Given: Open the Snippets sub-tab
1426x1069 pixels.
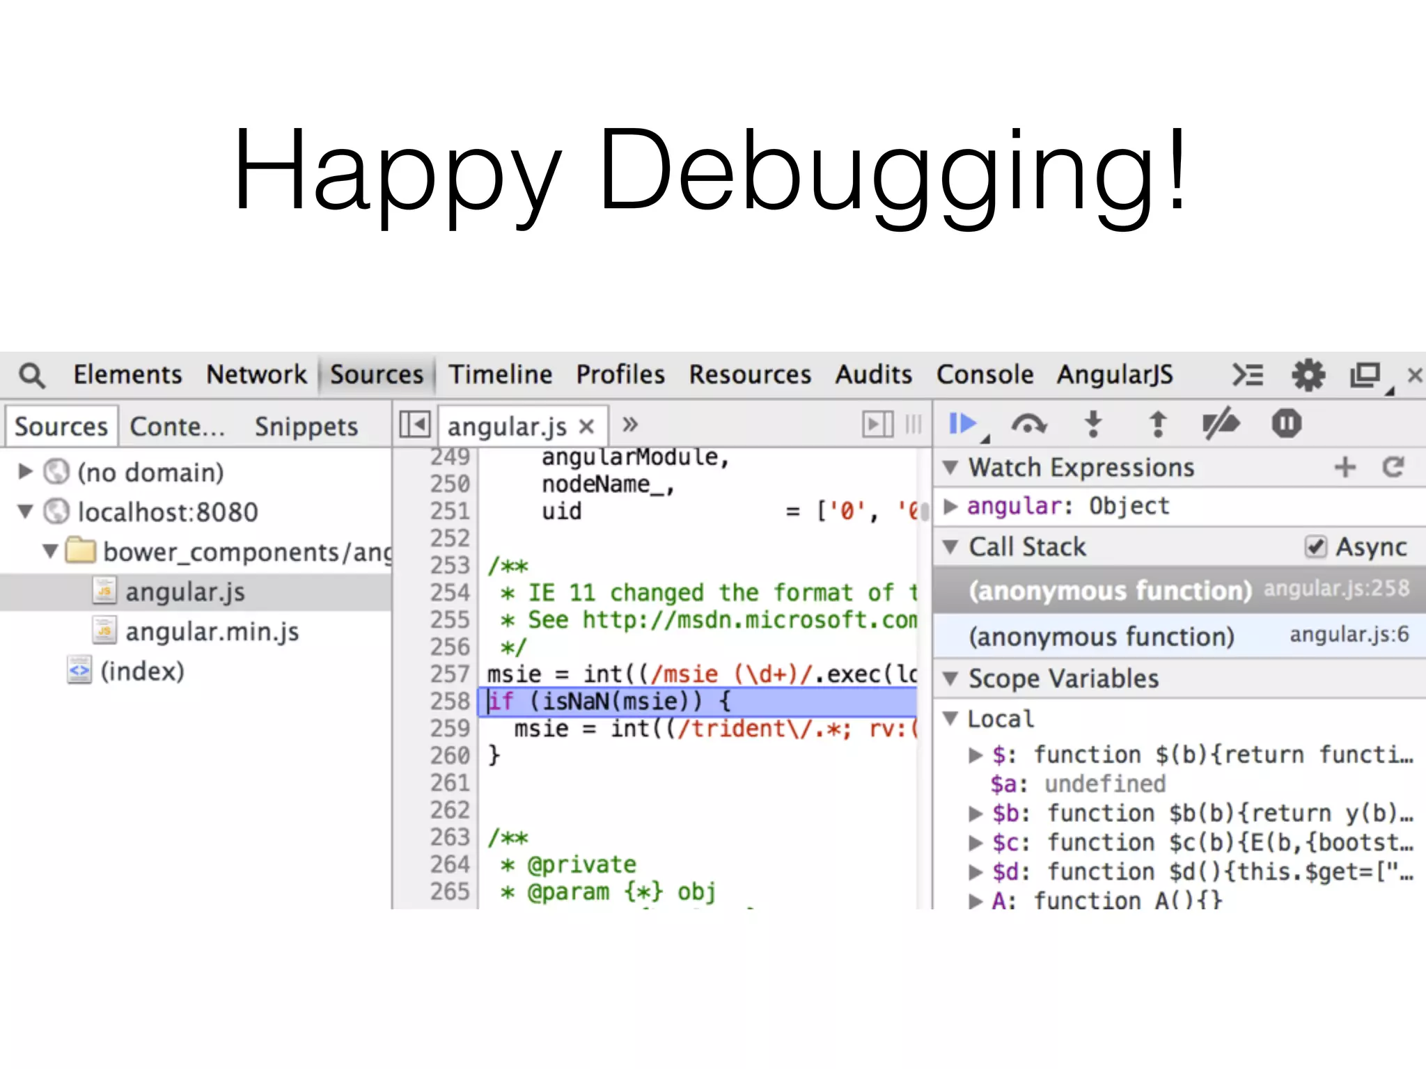Looking at the screenshot, I should coord(306,426).
